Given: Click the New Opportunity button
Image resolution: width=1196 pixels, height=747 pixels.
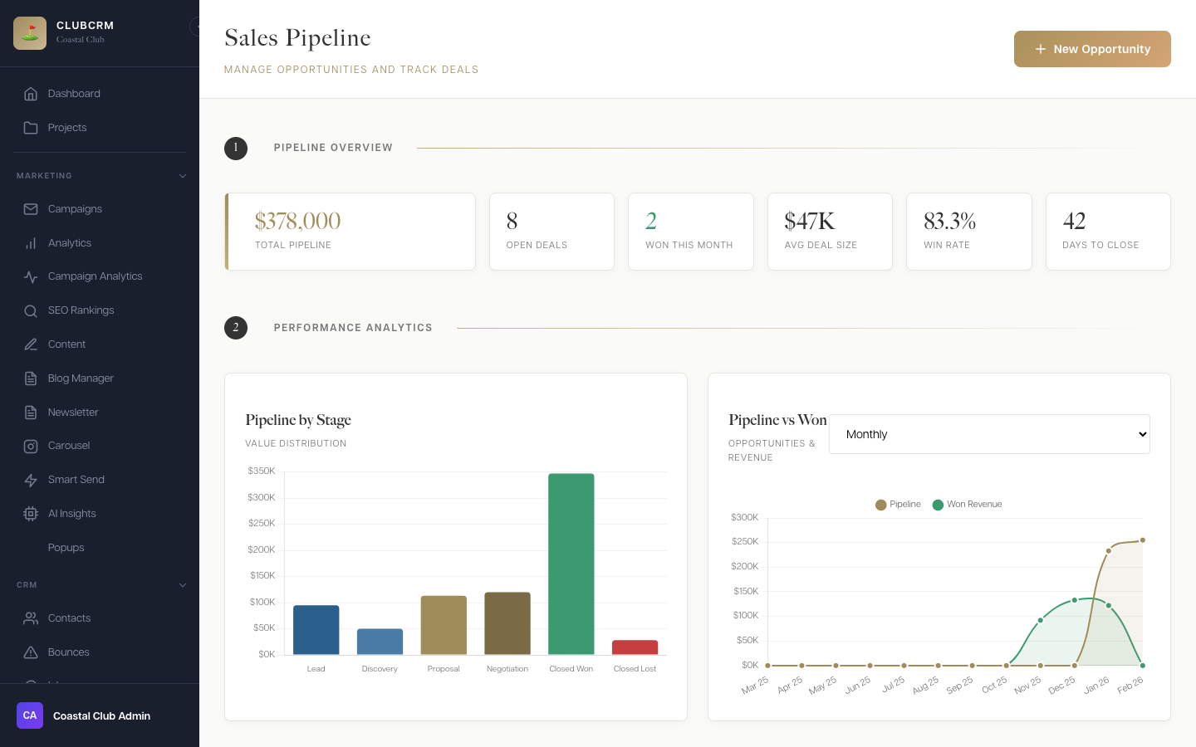Looking at the screenshot, I should [1092, 49].
